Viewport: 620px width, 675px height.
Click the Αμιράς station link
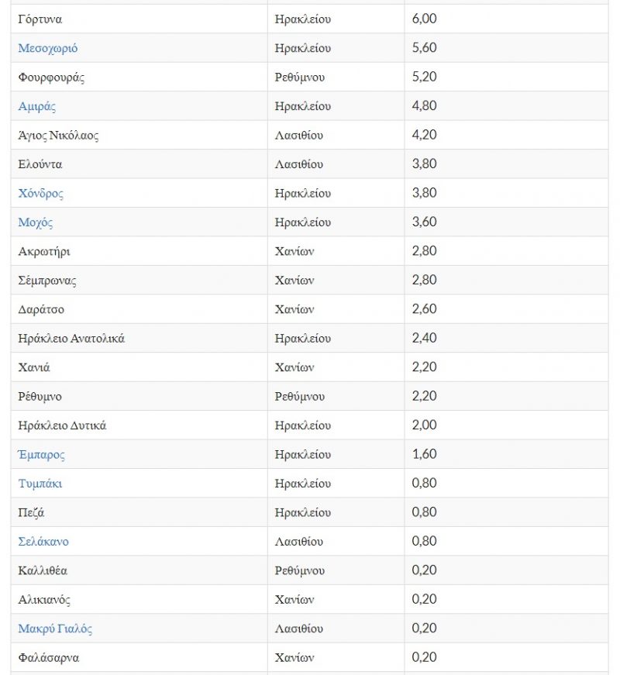point(37,106)
